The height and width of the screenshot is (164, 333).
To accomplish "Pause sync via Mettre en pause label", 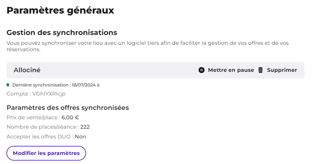I will (x=231, y=70).
